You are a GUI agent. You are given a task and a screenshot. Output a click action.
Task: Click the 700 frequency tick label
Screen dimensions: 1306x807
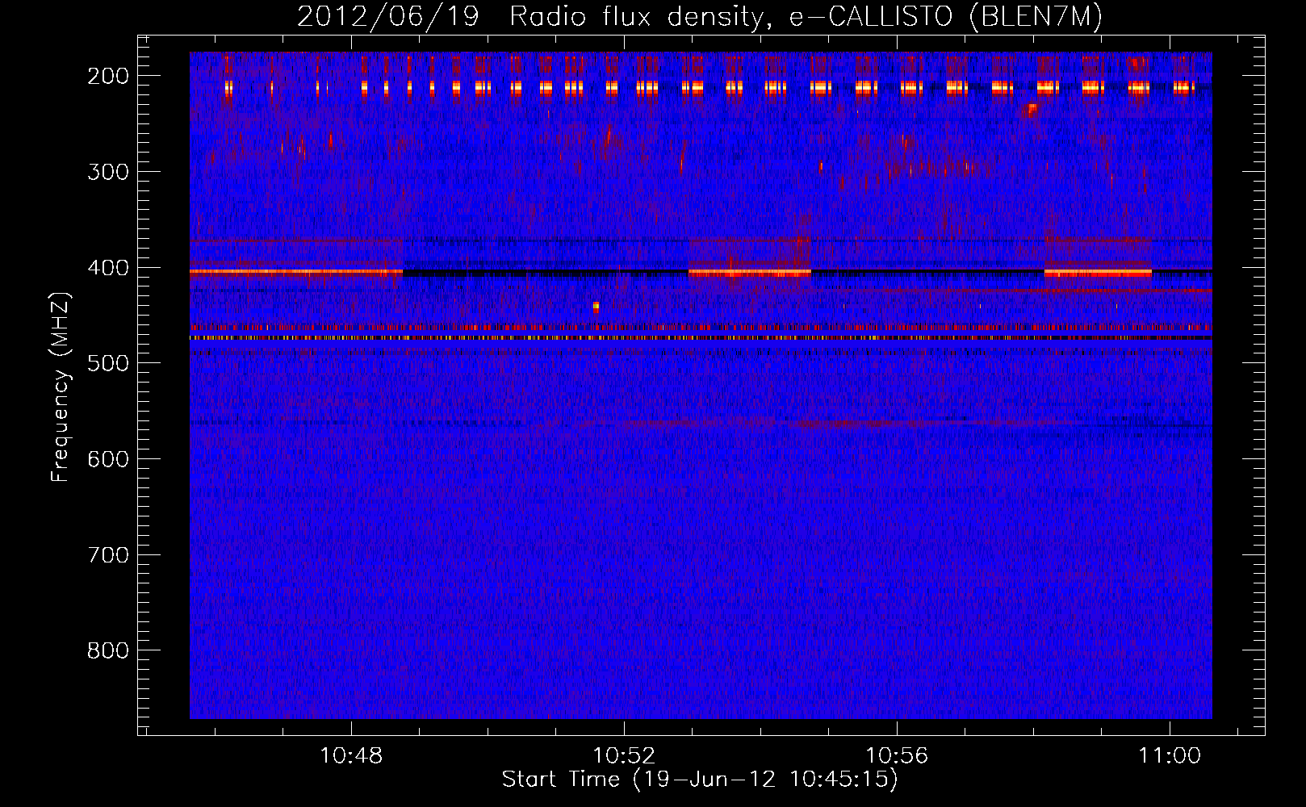click(108, 555)
